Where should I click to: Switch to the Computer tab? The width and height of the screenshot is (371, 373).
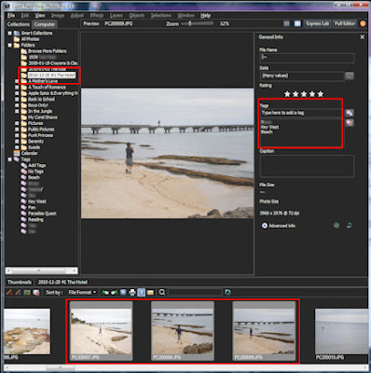click(45, 24)
